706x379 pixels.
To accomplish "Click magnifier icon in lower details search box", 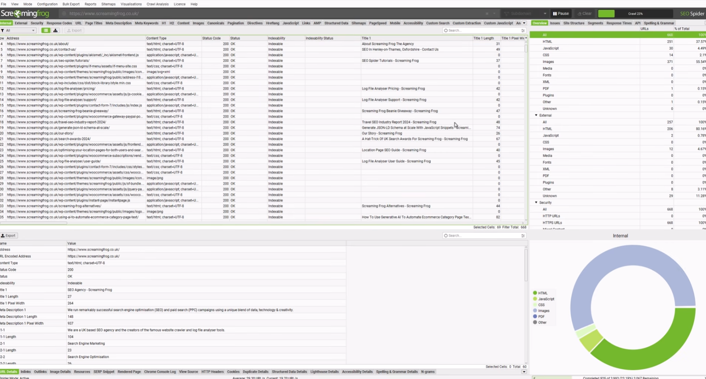I will click(446, 236).
